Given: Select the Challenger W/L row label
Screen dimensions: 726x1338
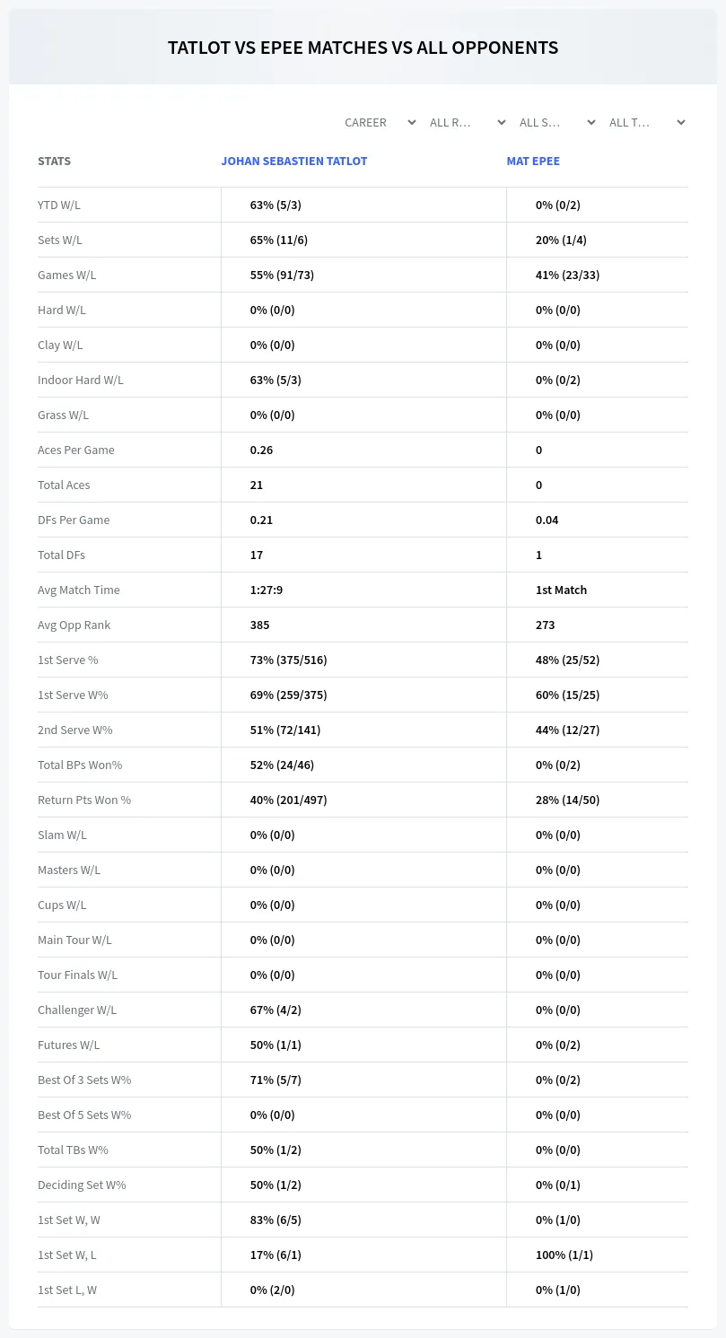Looking at the screenshot, I should (77, 1010).
